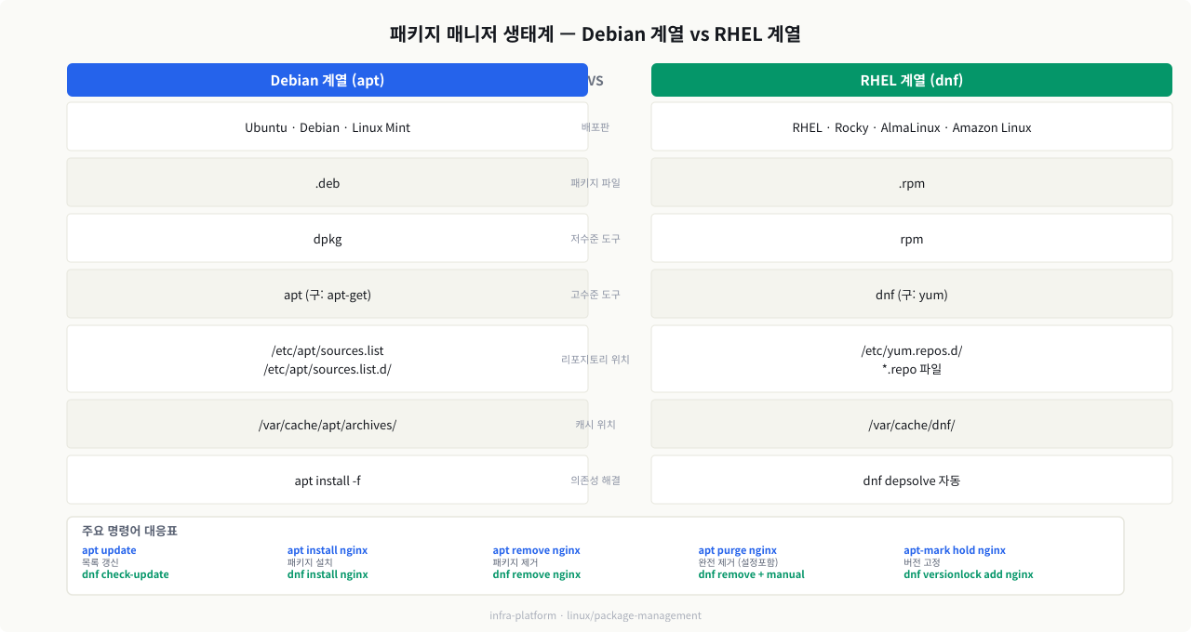1191x632 pixels.
Task: Click the 패키지 설치 description
Action: click(310, 562)
